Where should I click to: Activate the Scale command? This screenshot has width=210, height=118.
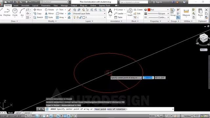click(x=49, y=17)
